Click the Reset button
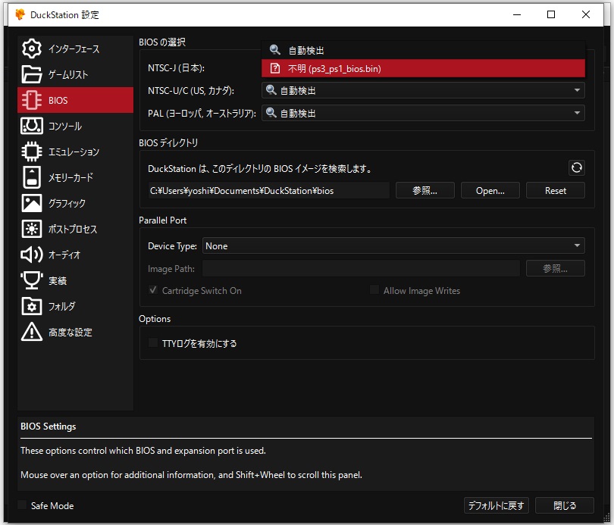This screenshot has width=614, height=525. (556, 190)
